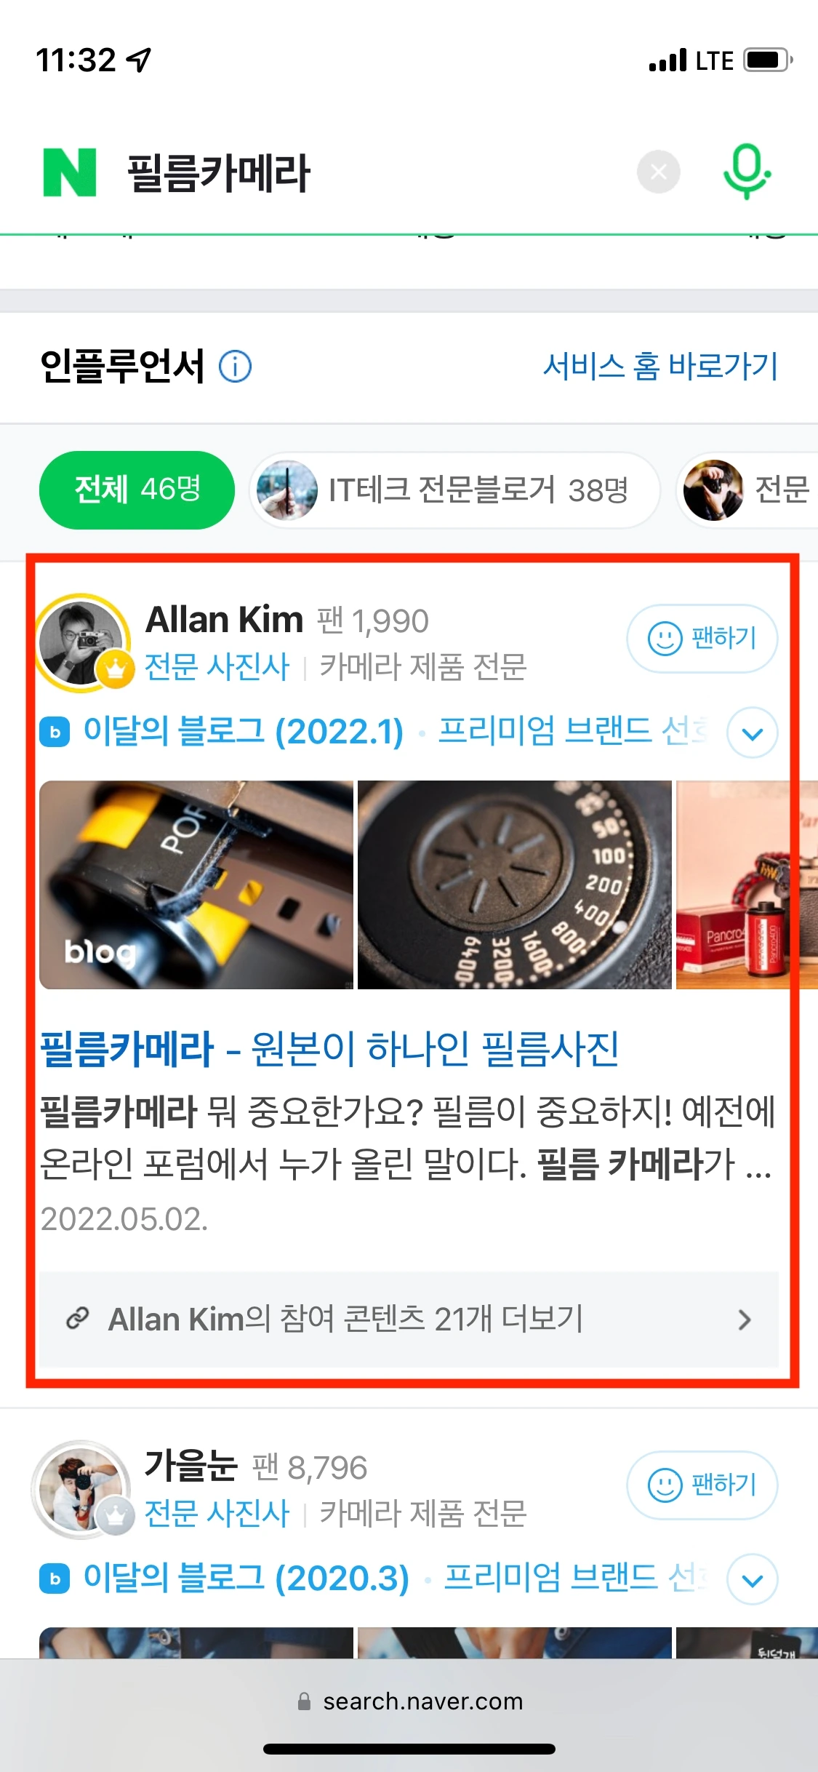View the ISO dial photo thumbnail

point(515,885)
